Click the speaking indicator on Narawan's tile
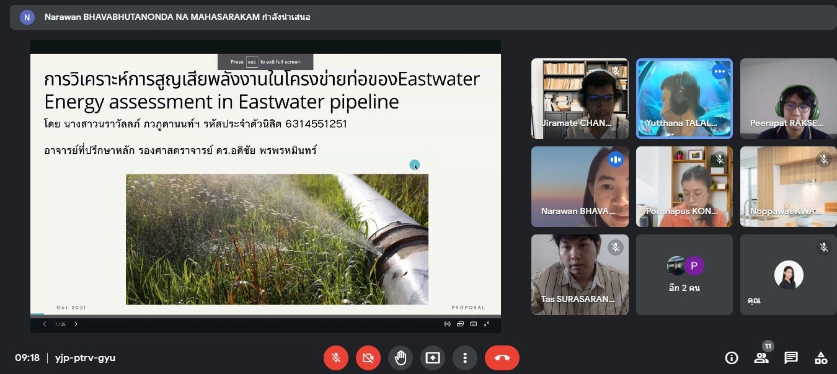The width and height of the screenshot is (837, 374). click(616, 159)
